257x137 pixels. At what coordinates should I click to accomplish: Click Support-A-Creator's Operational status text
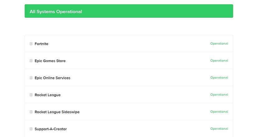click(219, 129)
